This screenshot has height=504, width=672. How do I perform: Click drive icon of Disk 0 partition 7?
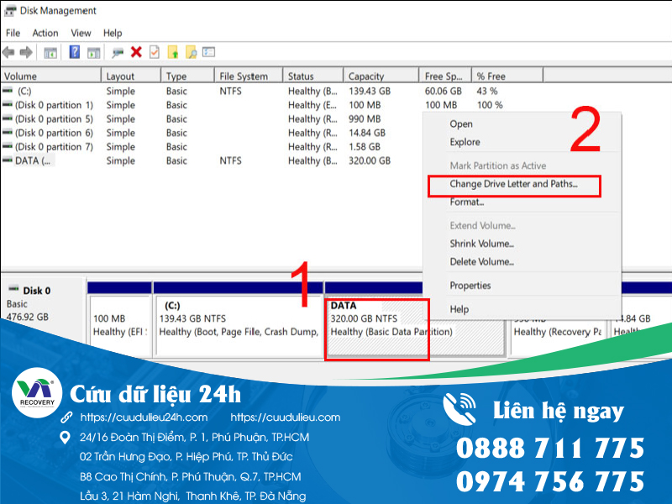pyautogui.click(x=8, y=146)
